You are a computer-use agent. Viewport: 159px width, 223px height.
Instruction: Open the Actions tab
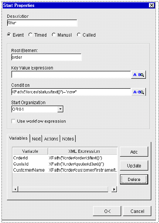(x=51, y=139)
